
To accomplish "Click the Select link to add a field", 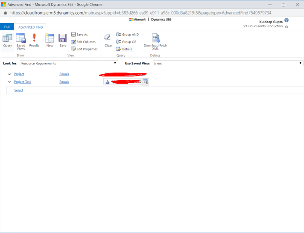I will pyautogui.click(x=18, y=90).
